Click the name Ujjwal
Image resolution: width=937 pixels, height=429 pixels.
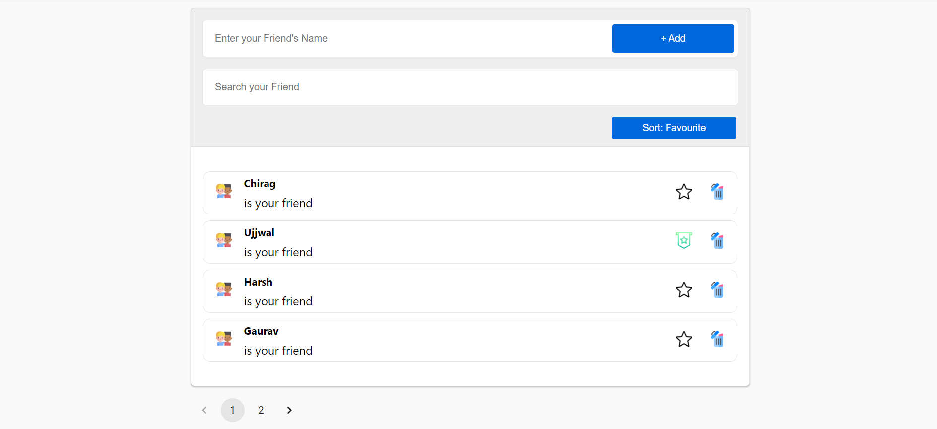click(259, 233)
